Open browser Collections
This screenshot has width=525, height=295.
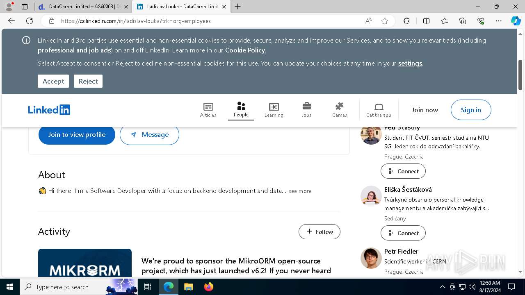click(x=463, y=21)
